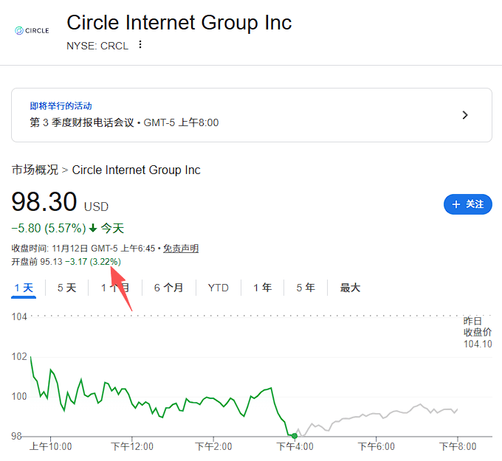Select the YTD range tab
Screen dimensions: 502x461
218,288
